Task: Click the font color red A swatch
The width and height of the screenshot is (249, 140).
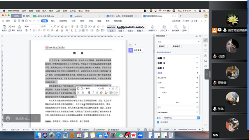Action: click(62, 30)
